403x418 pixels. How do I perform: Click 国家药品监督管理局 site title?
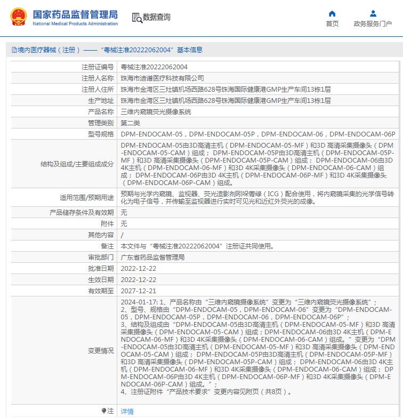pos(75,14)
